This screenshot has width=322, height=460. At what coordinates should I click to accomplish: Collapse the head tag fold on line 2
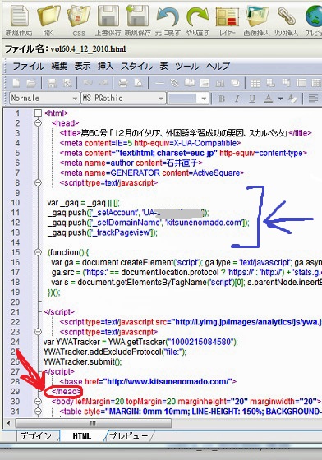tap(38, 122)
